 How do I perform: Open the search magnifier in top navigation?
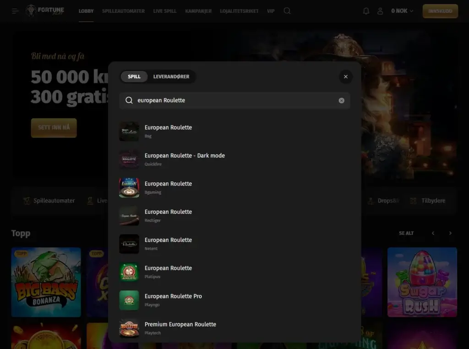[x=287, y=11]
